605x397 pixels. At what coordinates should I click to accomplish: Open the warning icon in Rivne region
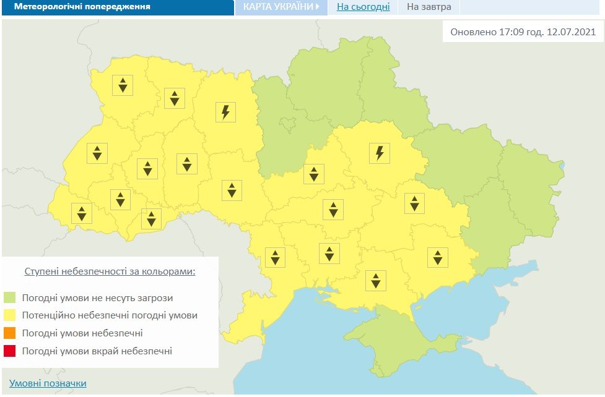click(x=175, y=97)
